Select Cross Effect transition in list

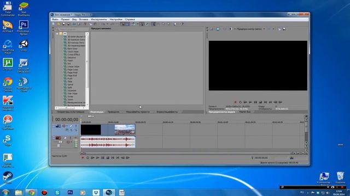pyautogui.click(x=73, y=54)
